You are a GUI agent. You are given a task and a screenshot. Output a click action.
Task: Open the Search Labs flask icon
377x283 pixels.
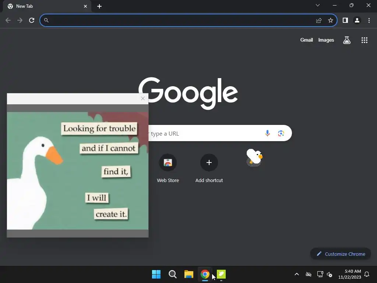click(347, 40)
